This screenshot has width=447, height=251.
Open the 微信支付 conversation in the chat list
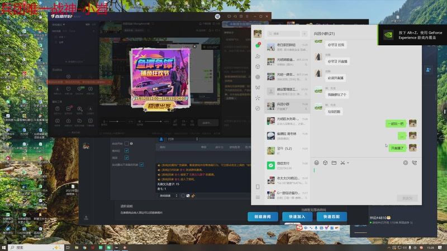click(287, 165)
